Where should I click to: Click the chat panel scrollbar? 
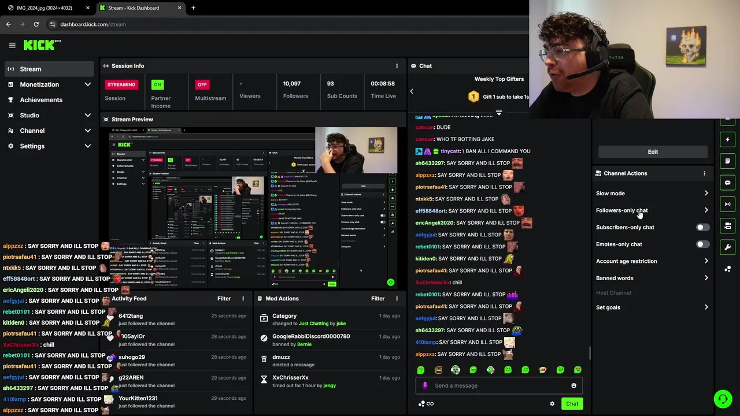pyautogui.click(x=589, y=352)
